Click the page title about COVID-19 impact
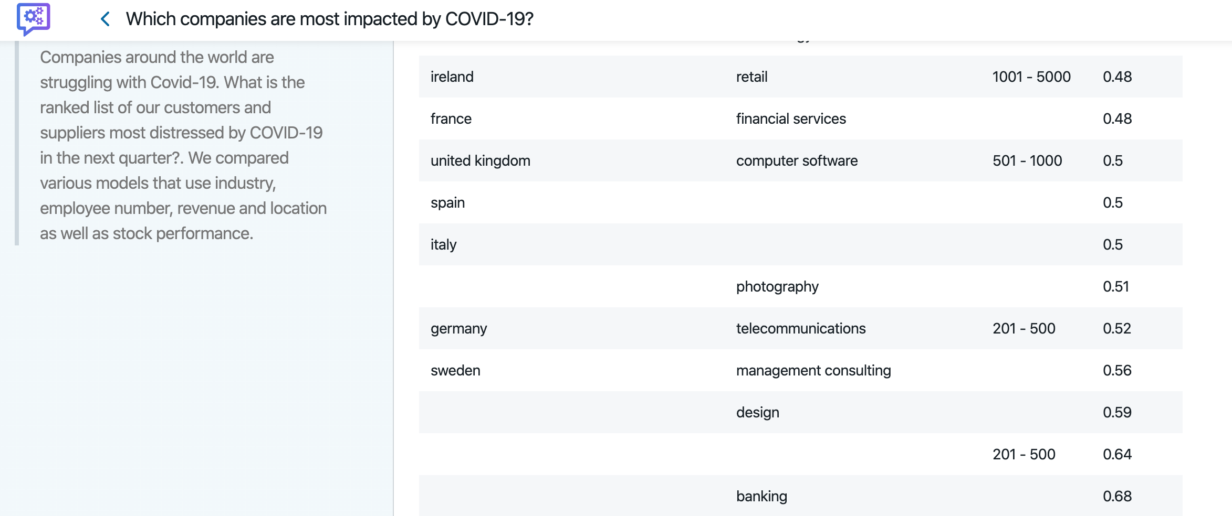 [x=329, y=19]
